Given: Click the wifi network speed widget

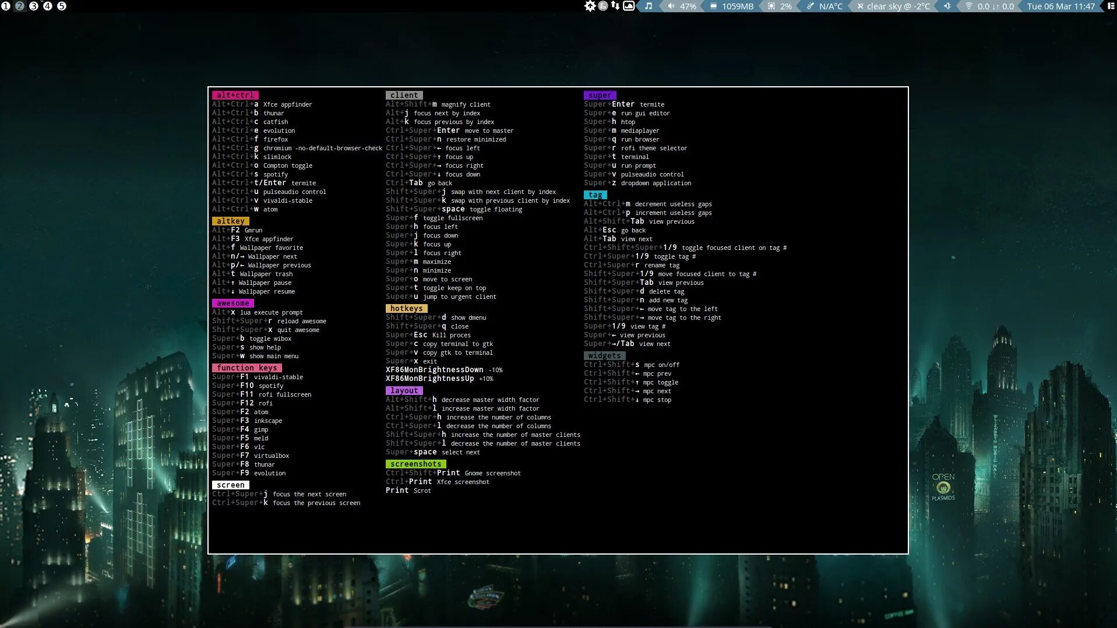Looking at the screenshot, I should click(989, 6).
